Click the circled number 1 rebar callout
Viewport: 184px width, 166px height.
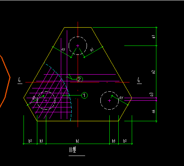84,95
